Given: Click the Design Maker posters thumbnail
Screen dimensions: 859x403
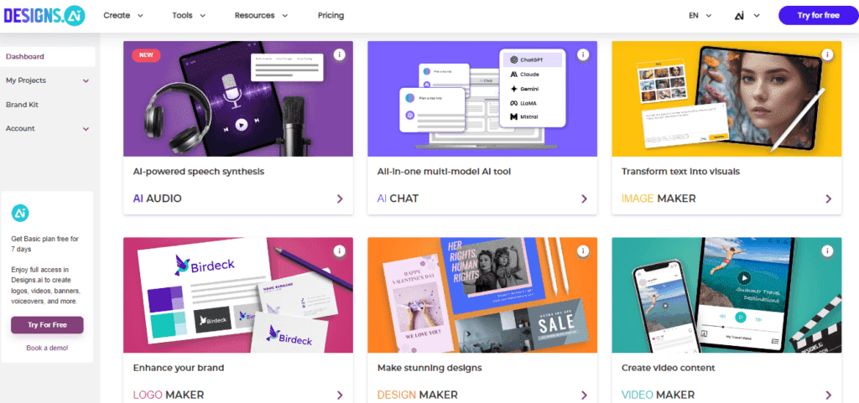Looking at the screenshot, I should (x=482, y=295).
